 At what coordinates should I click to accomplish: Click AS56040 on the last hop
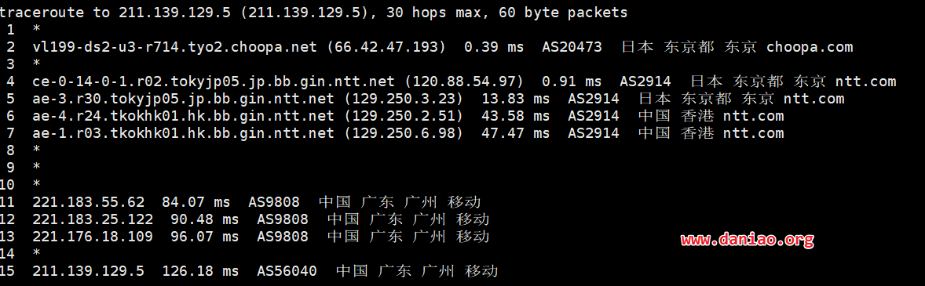287,271
